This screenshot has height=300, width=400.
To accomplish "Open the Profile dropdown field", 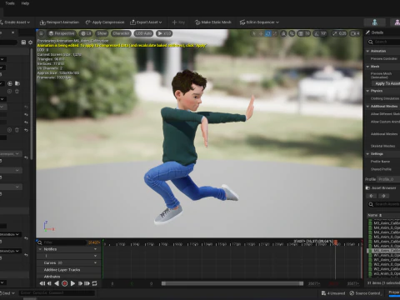I will 388,179.
